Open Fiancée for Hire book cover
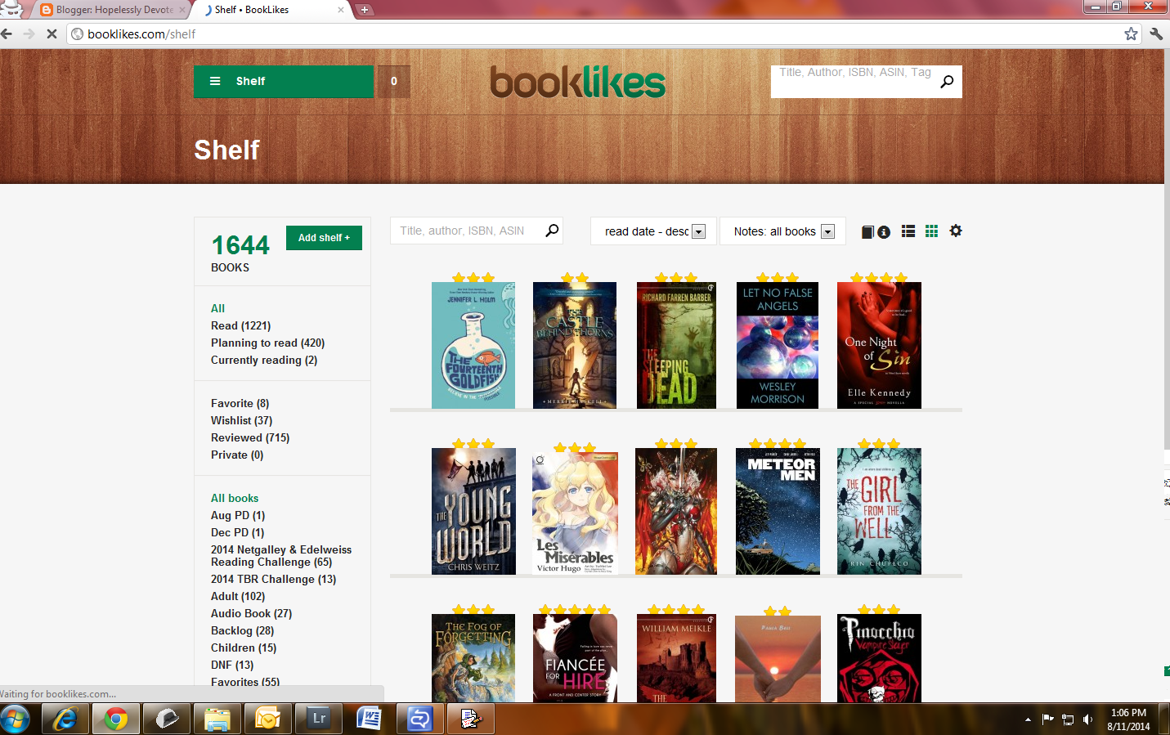The width and height of the screenshot is (1170, 735). (575, 658)
